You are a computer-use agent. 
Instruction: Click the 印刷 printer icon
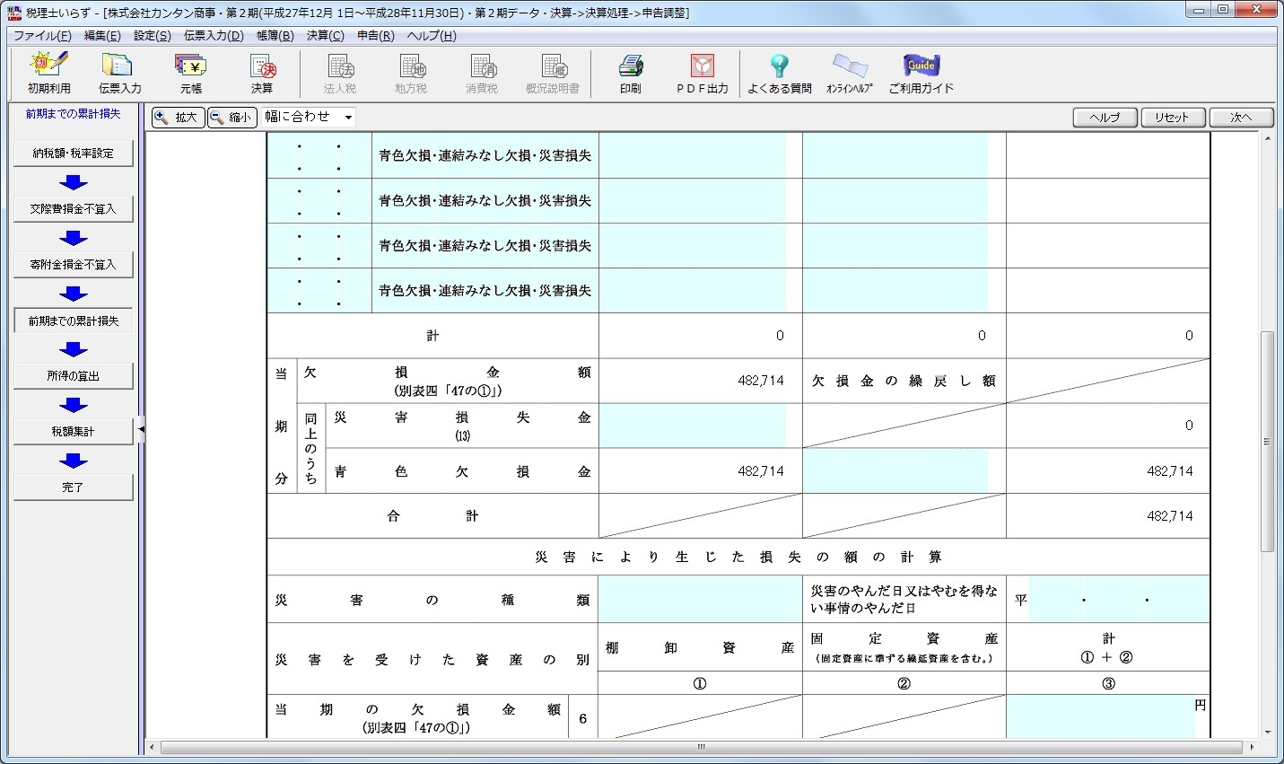click(630, 73)
